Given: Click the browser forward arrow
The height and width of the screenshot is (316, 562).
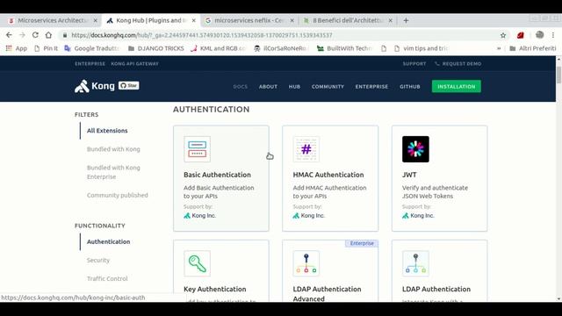Looking at the screenshot, I should [x=22, y=35].
